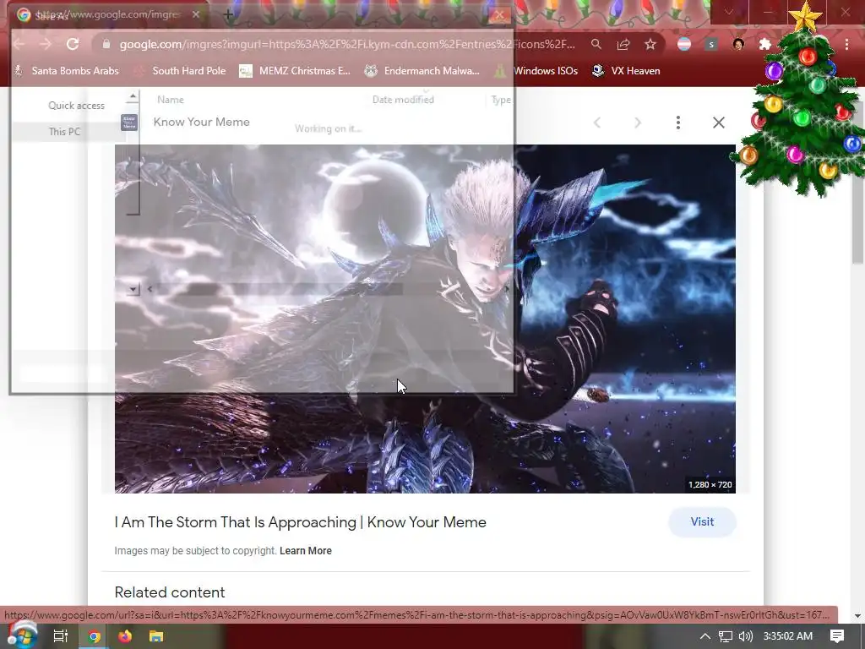Open the Learn More copyright link
Viewport: 865px width, 649px height.
tap(306, 551)
